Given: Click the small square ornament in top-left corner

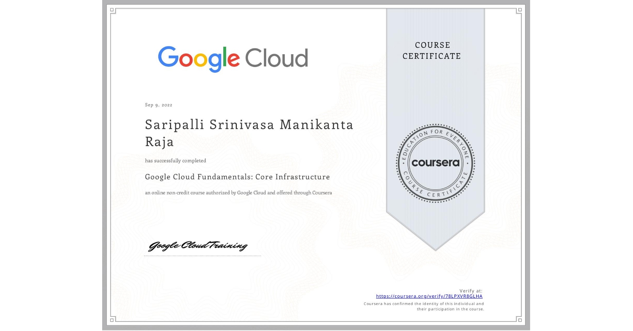Looking at the screenshot, I should tap(112, 9).
